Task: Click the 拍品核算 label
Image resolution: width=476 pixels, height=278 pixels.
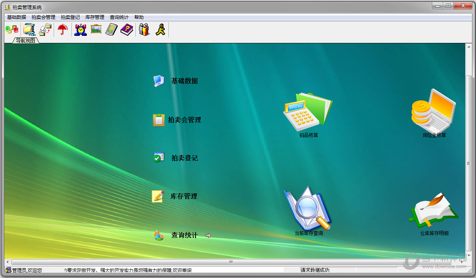Action: [x=309, y=135]
